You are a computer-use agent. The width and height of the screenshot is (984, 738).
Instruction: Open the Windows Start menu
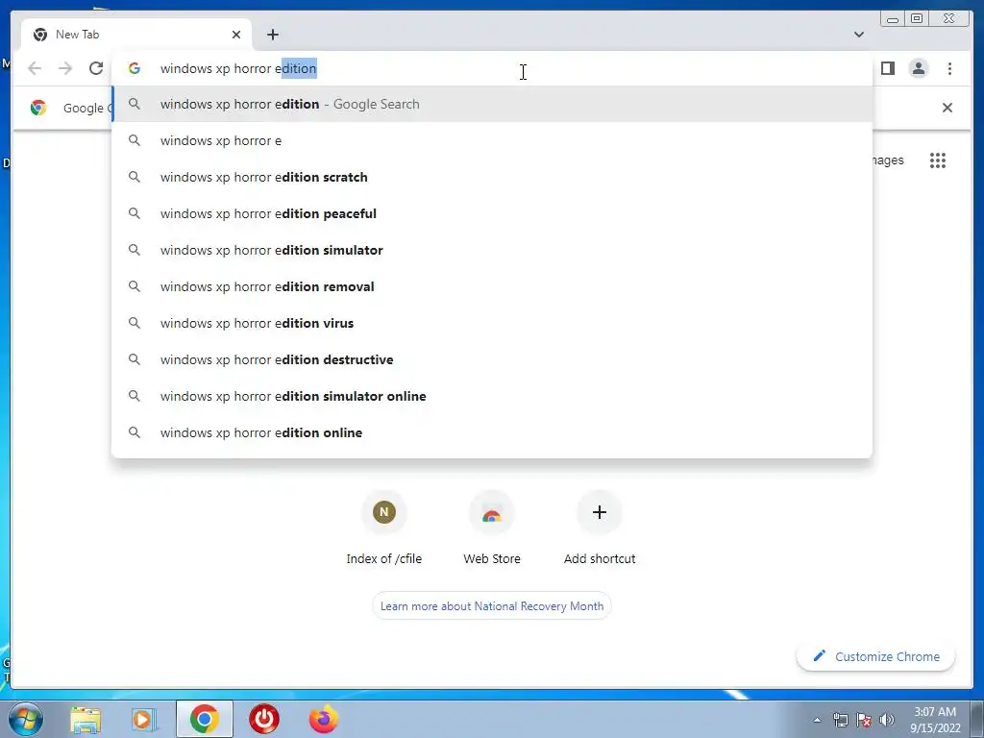coord(26,719)
